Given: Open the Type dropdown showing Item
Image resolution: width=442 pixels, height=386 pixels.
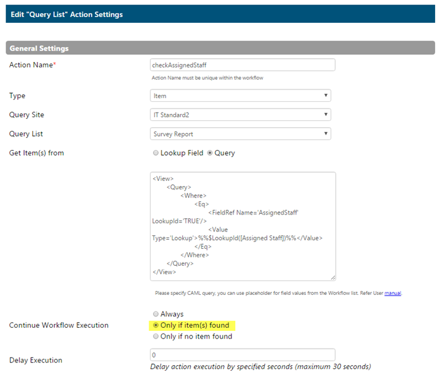Looking at the screenshot, I should [240, 96].
